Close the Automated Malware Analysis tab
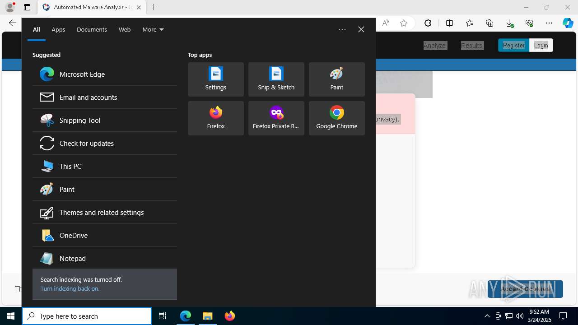Viewport: 578px width, 325px height. pos(139,7)
